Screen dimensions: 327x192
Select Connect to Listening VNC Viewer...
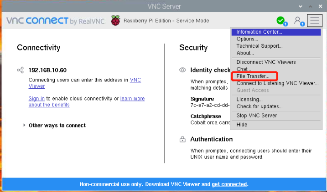pyautogui.click(x=276, y=83)
